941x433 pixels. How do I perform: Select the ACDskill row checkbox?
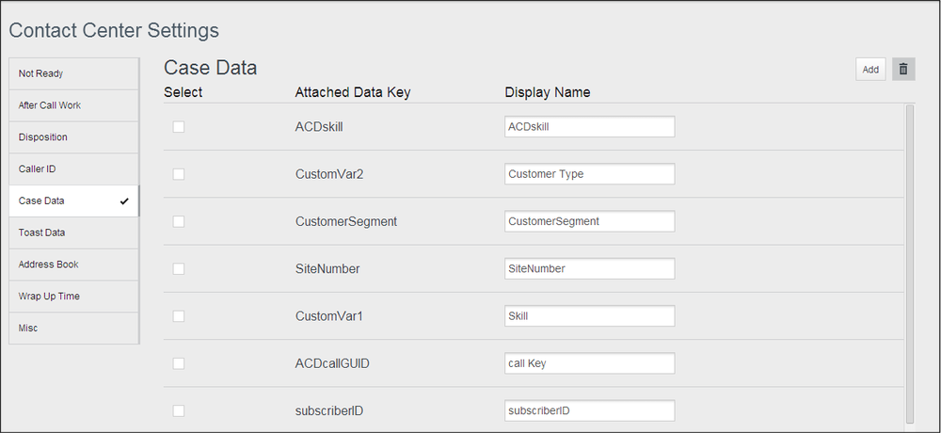[x=179, y=127]
